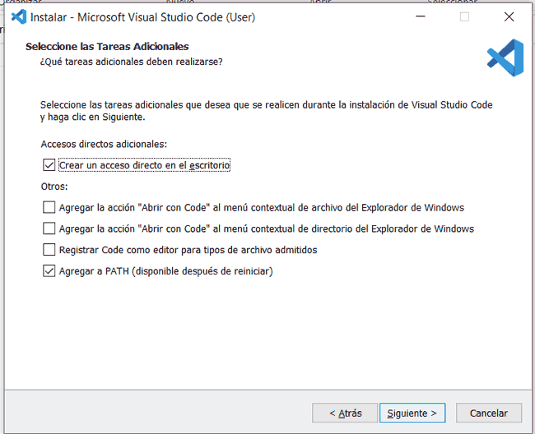The height and width of the screenshot is (434, 535).
Task: Click the maximize window icon
Action: click(464, 16)
